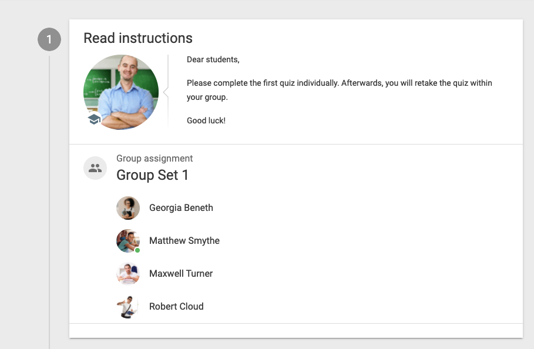Image resolution: width=534 pixels, height=349 pixels.
Task: Select the Robert Cloud name
Action: 176,307
